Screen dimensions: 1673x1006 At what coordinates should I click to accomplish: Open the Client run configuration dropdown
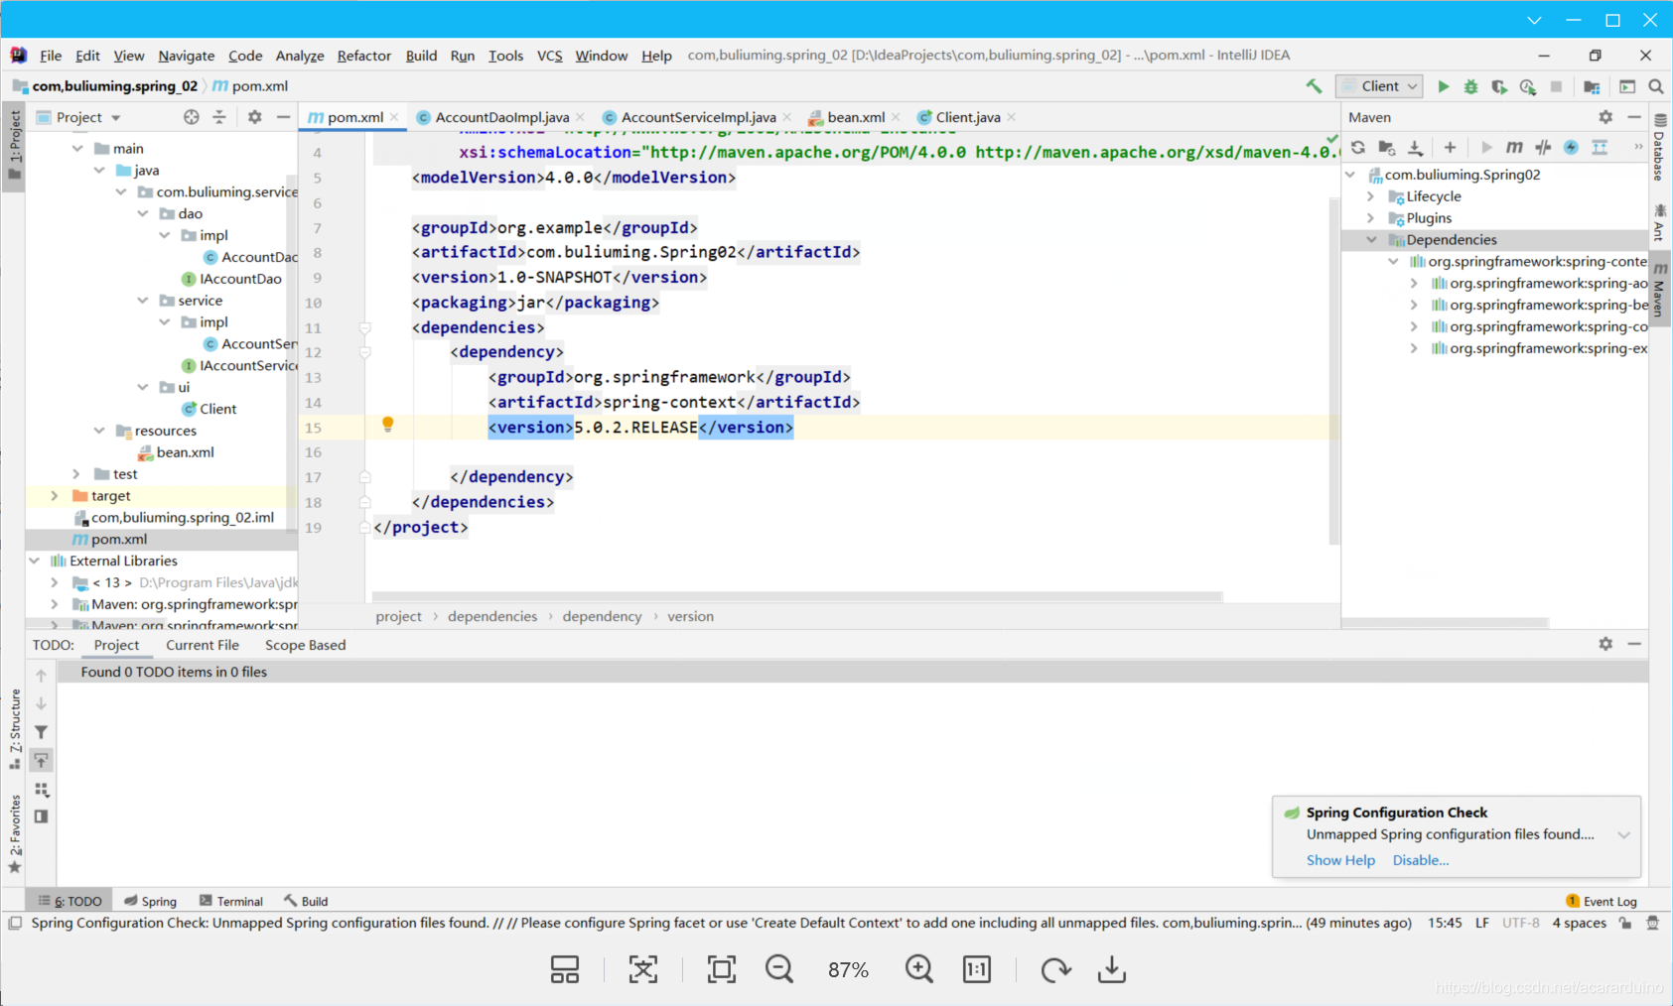1380,86
